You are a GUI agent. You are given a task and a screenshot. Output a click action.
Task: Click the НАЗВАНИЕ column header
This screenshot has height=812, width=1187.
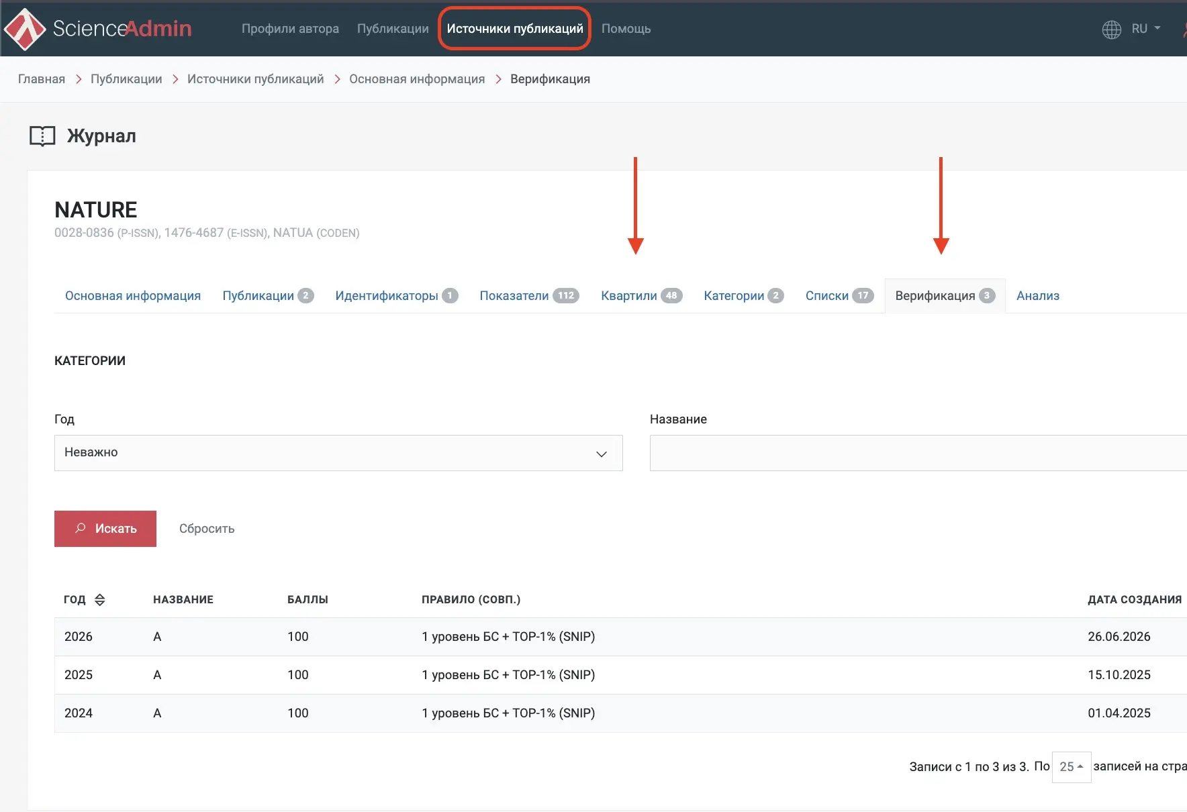(183, 599)
